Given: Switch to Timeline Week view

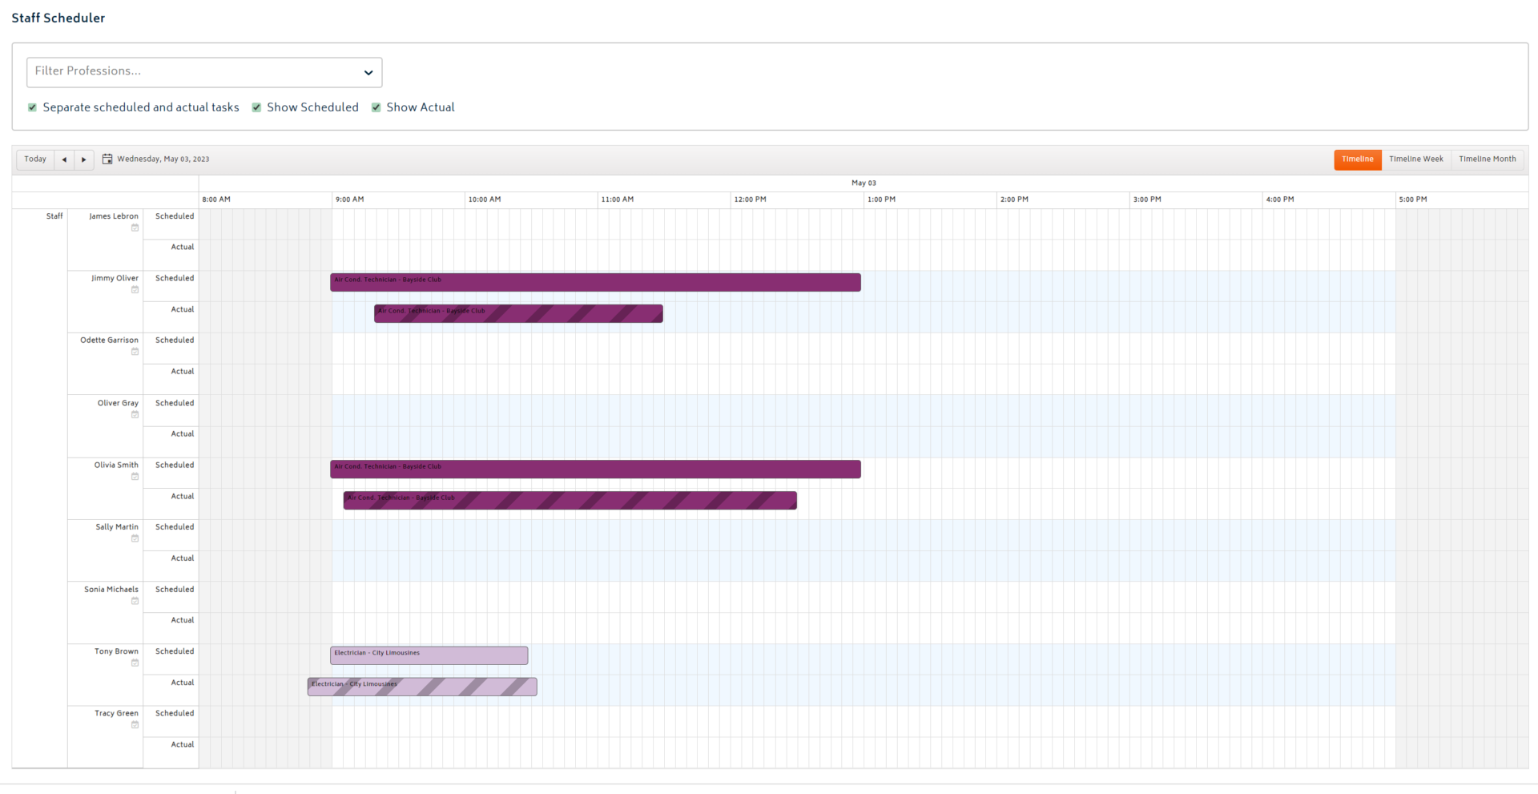Looking at the screenshot, I should 1415,159.
